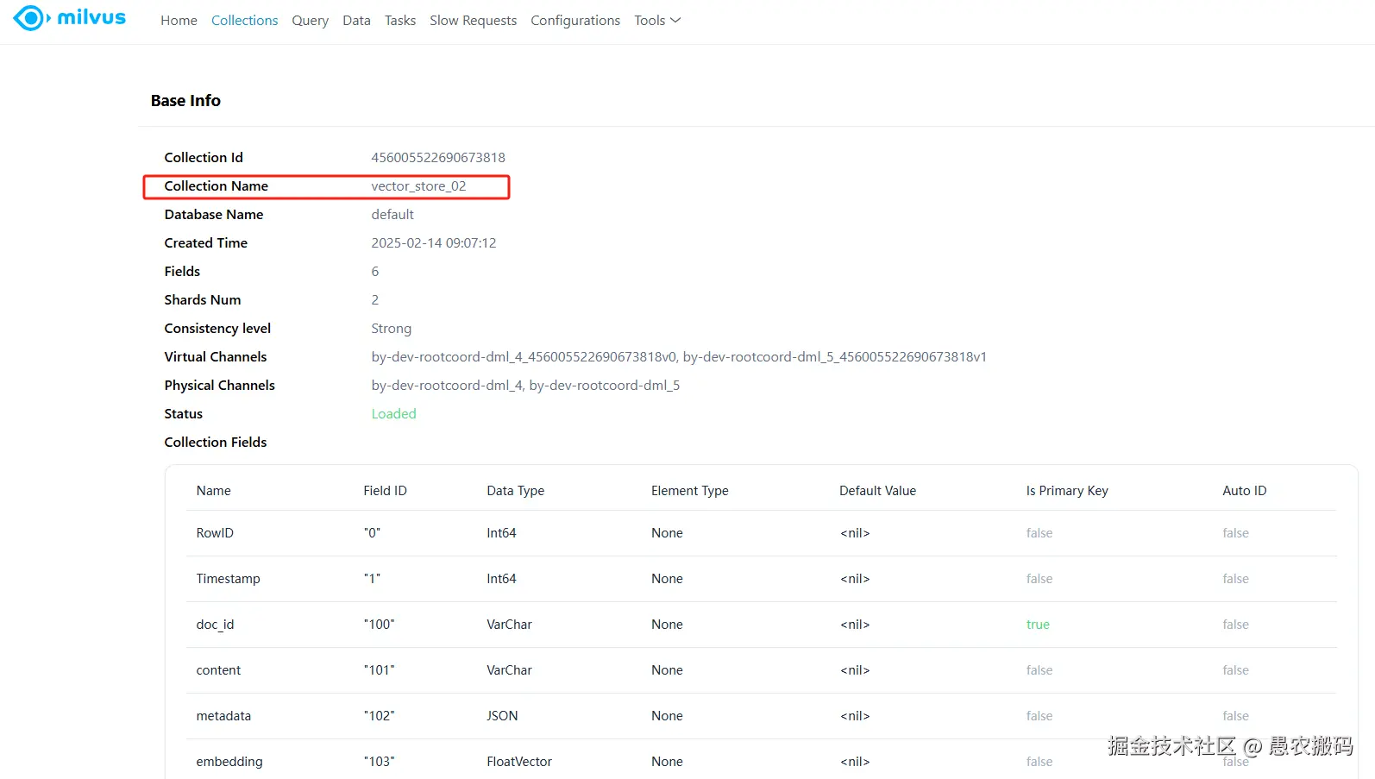Screen dimensions: 1375x779
Task: Click the Data Type column header
Action: pyautogui.click(x=515, y=490)
